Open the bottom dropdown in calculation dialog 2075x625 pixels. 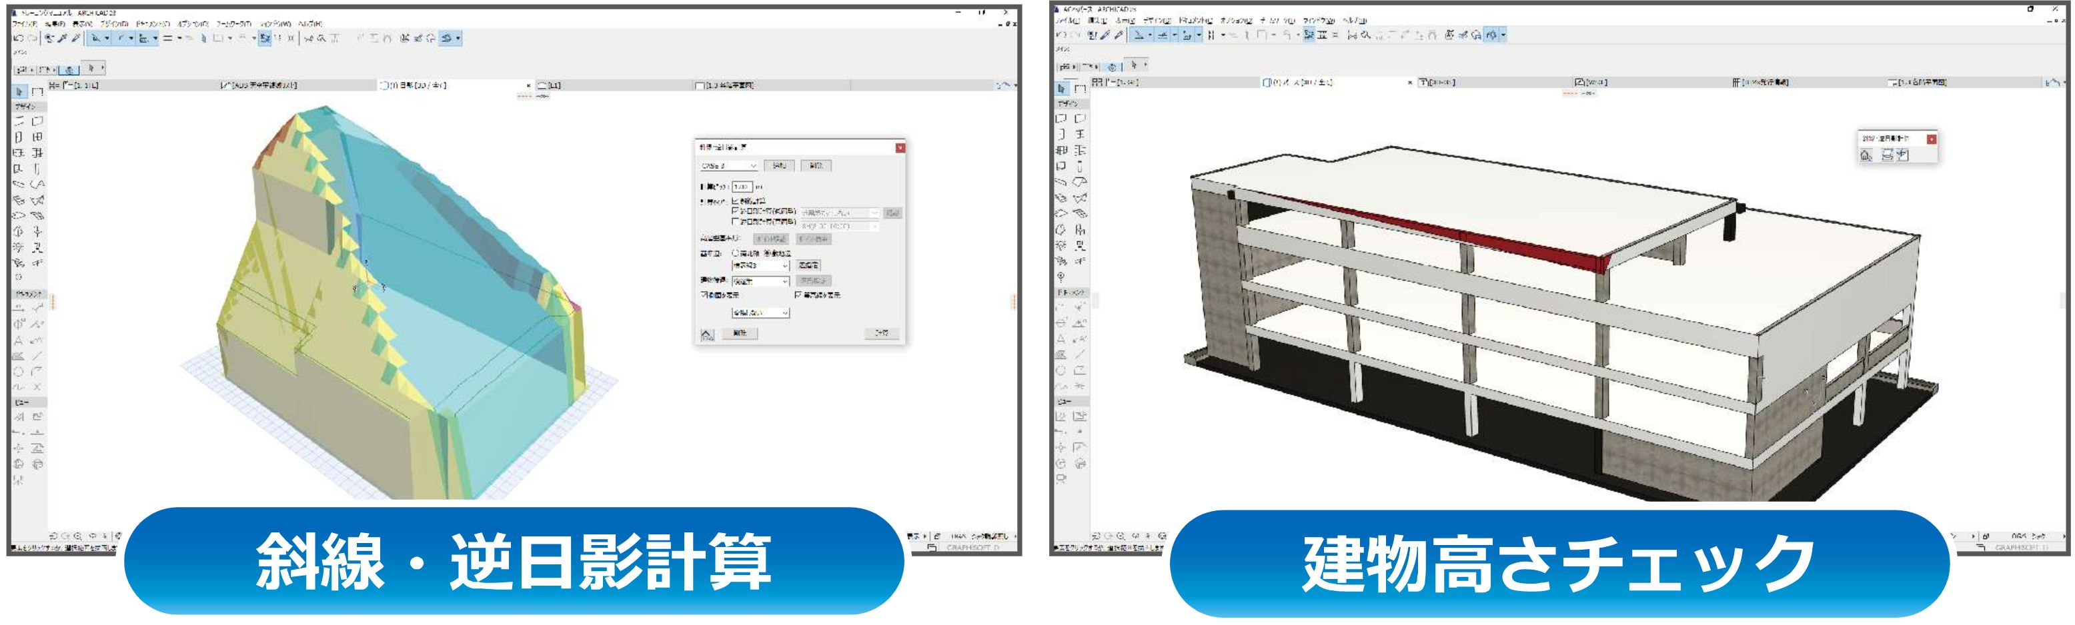(760, 312)
